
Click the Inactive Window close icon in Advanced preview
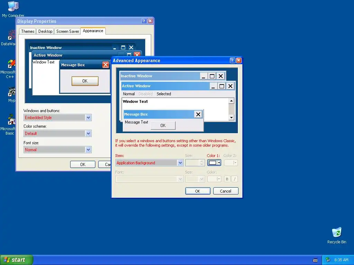(221, 76)
